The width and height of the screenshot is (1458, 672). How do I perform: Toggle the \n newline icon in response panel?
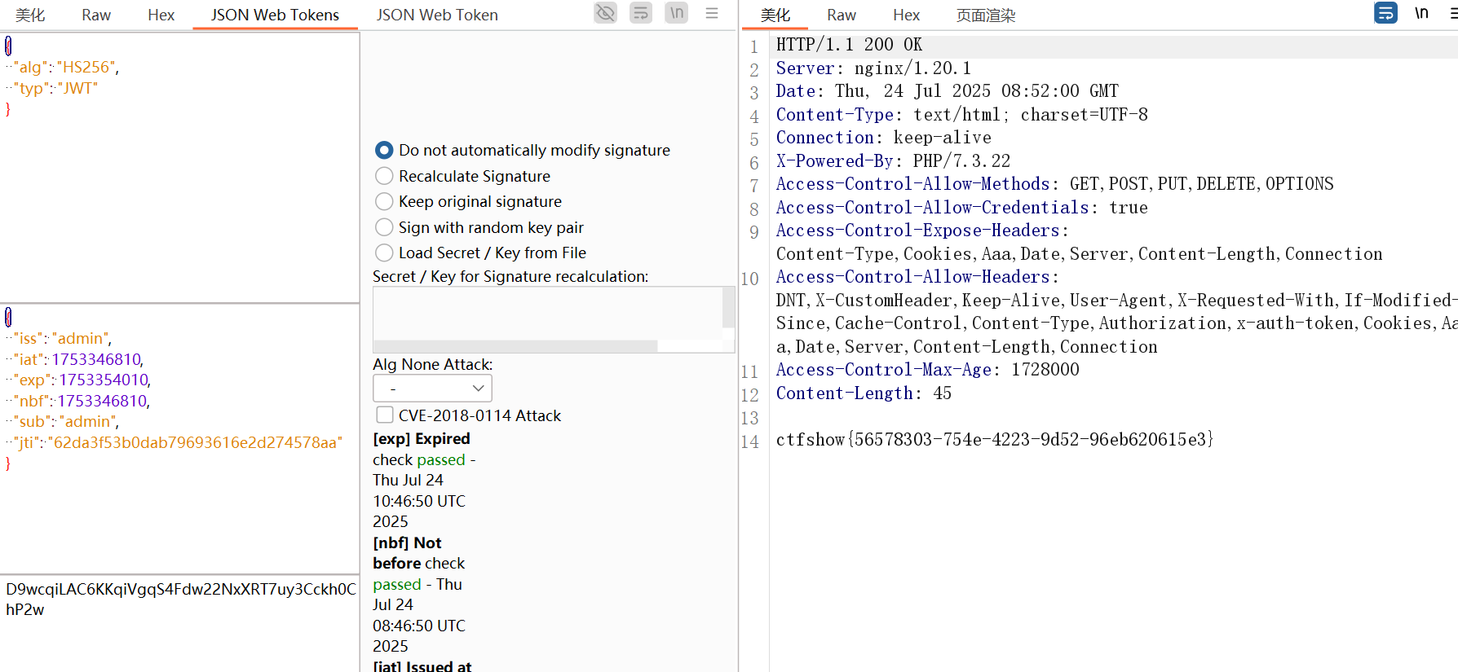click(x=1421, y=13)
